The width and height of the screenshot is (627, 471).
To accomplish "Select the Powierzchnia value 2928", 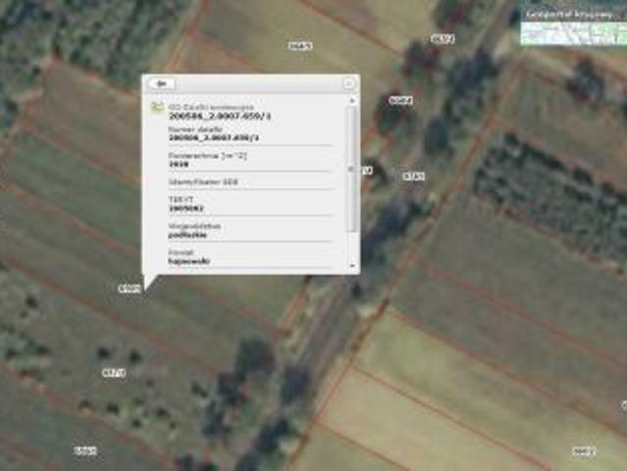I will [x=178, y=166].
